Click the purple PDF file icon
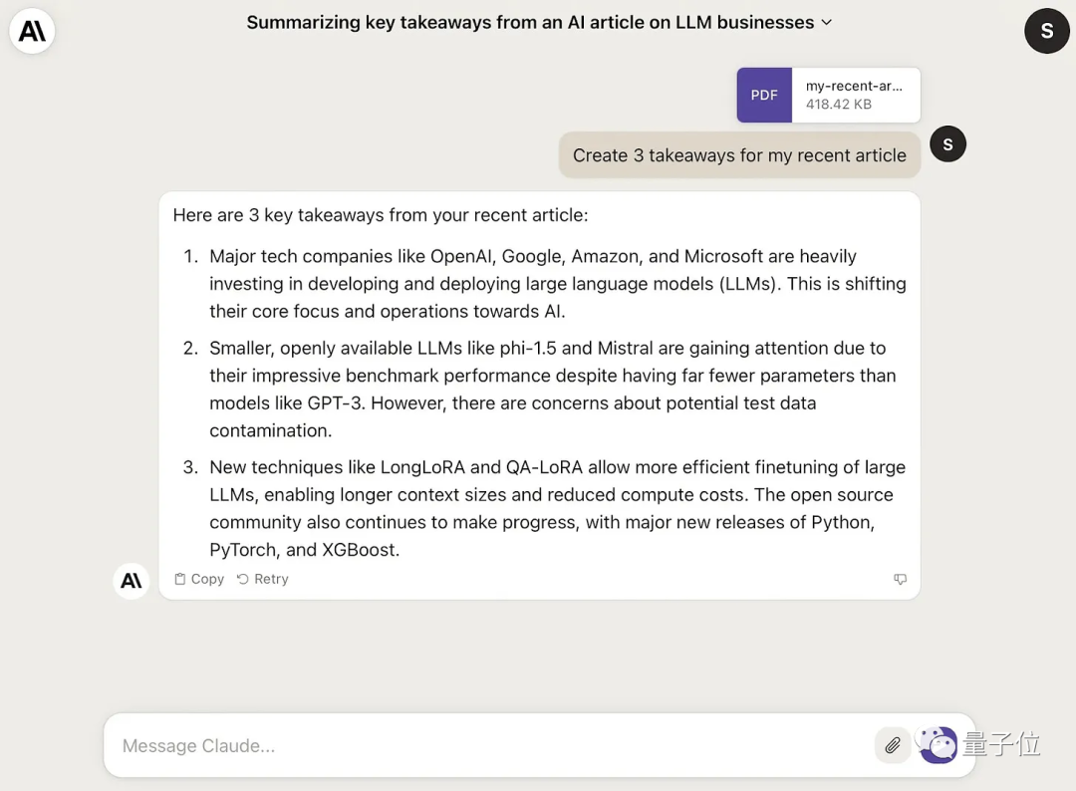1076x791 pixels. click(x=764, y=95)
